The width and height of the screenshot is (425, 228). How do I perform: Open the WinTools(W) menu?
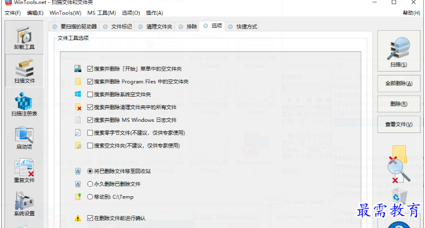[x=65, y=13]
